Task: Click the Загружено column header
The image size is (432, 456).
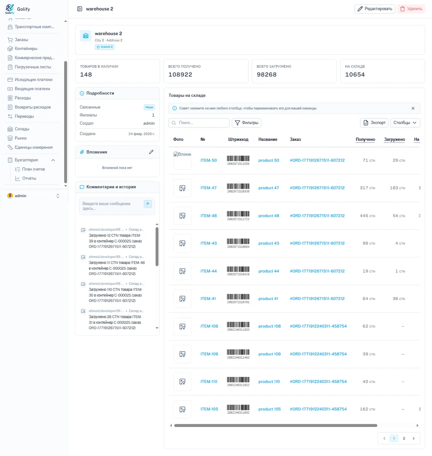Action: pyautogui.click(x=395, y=140)
